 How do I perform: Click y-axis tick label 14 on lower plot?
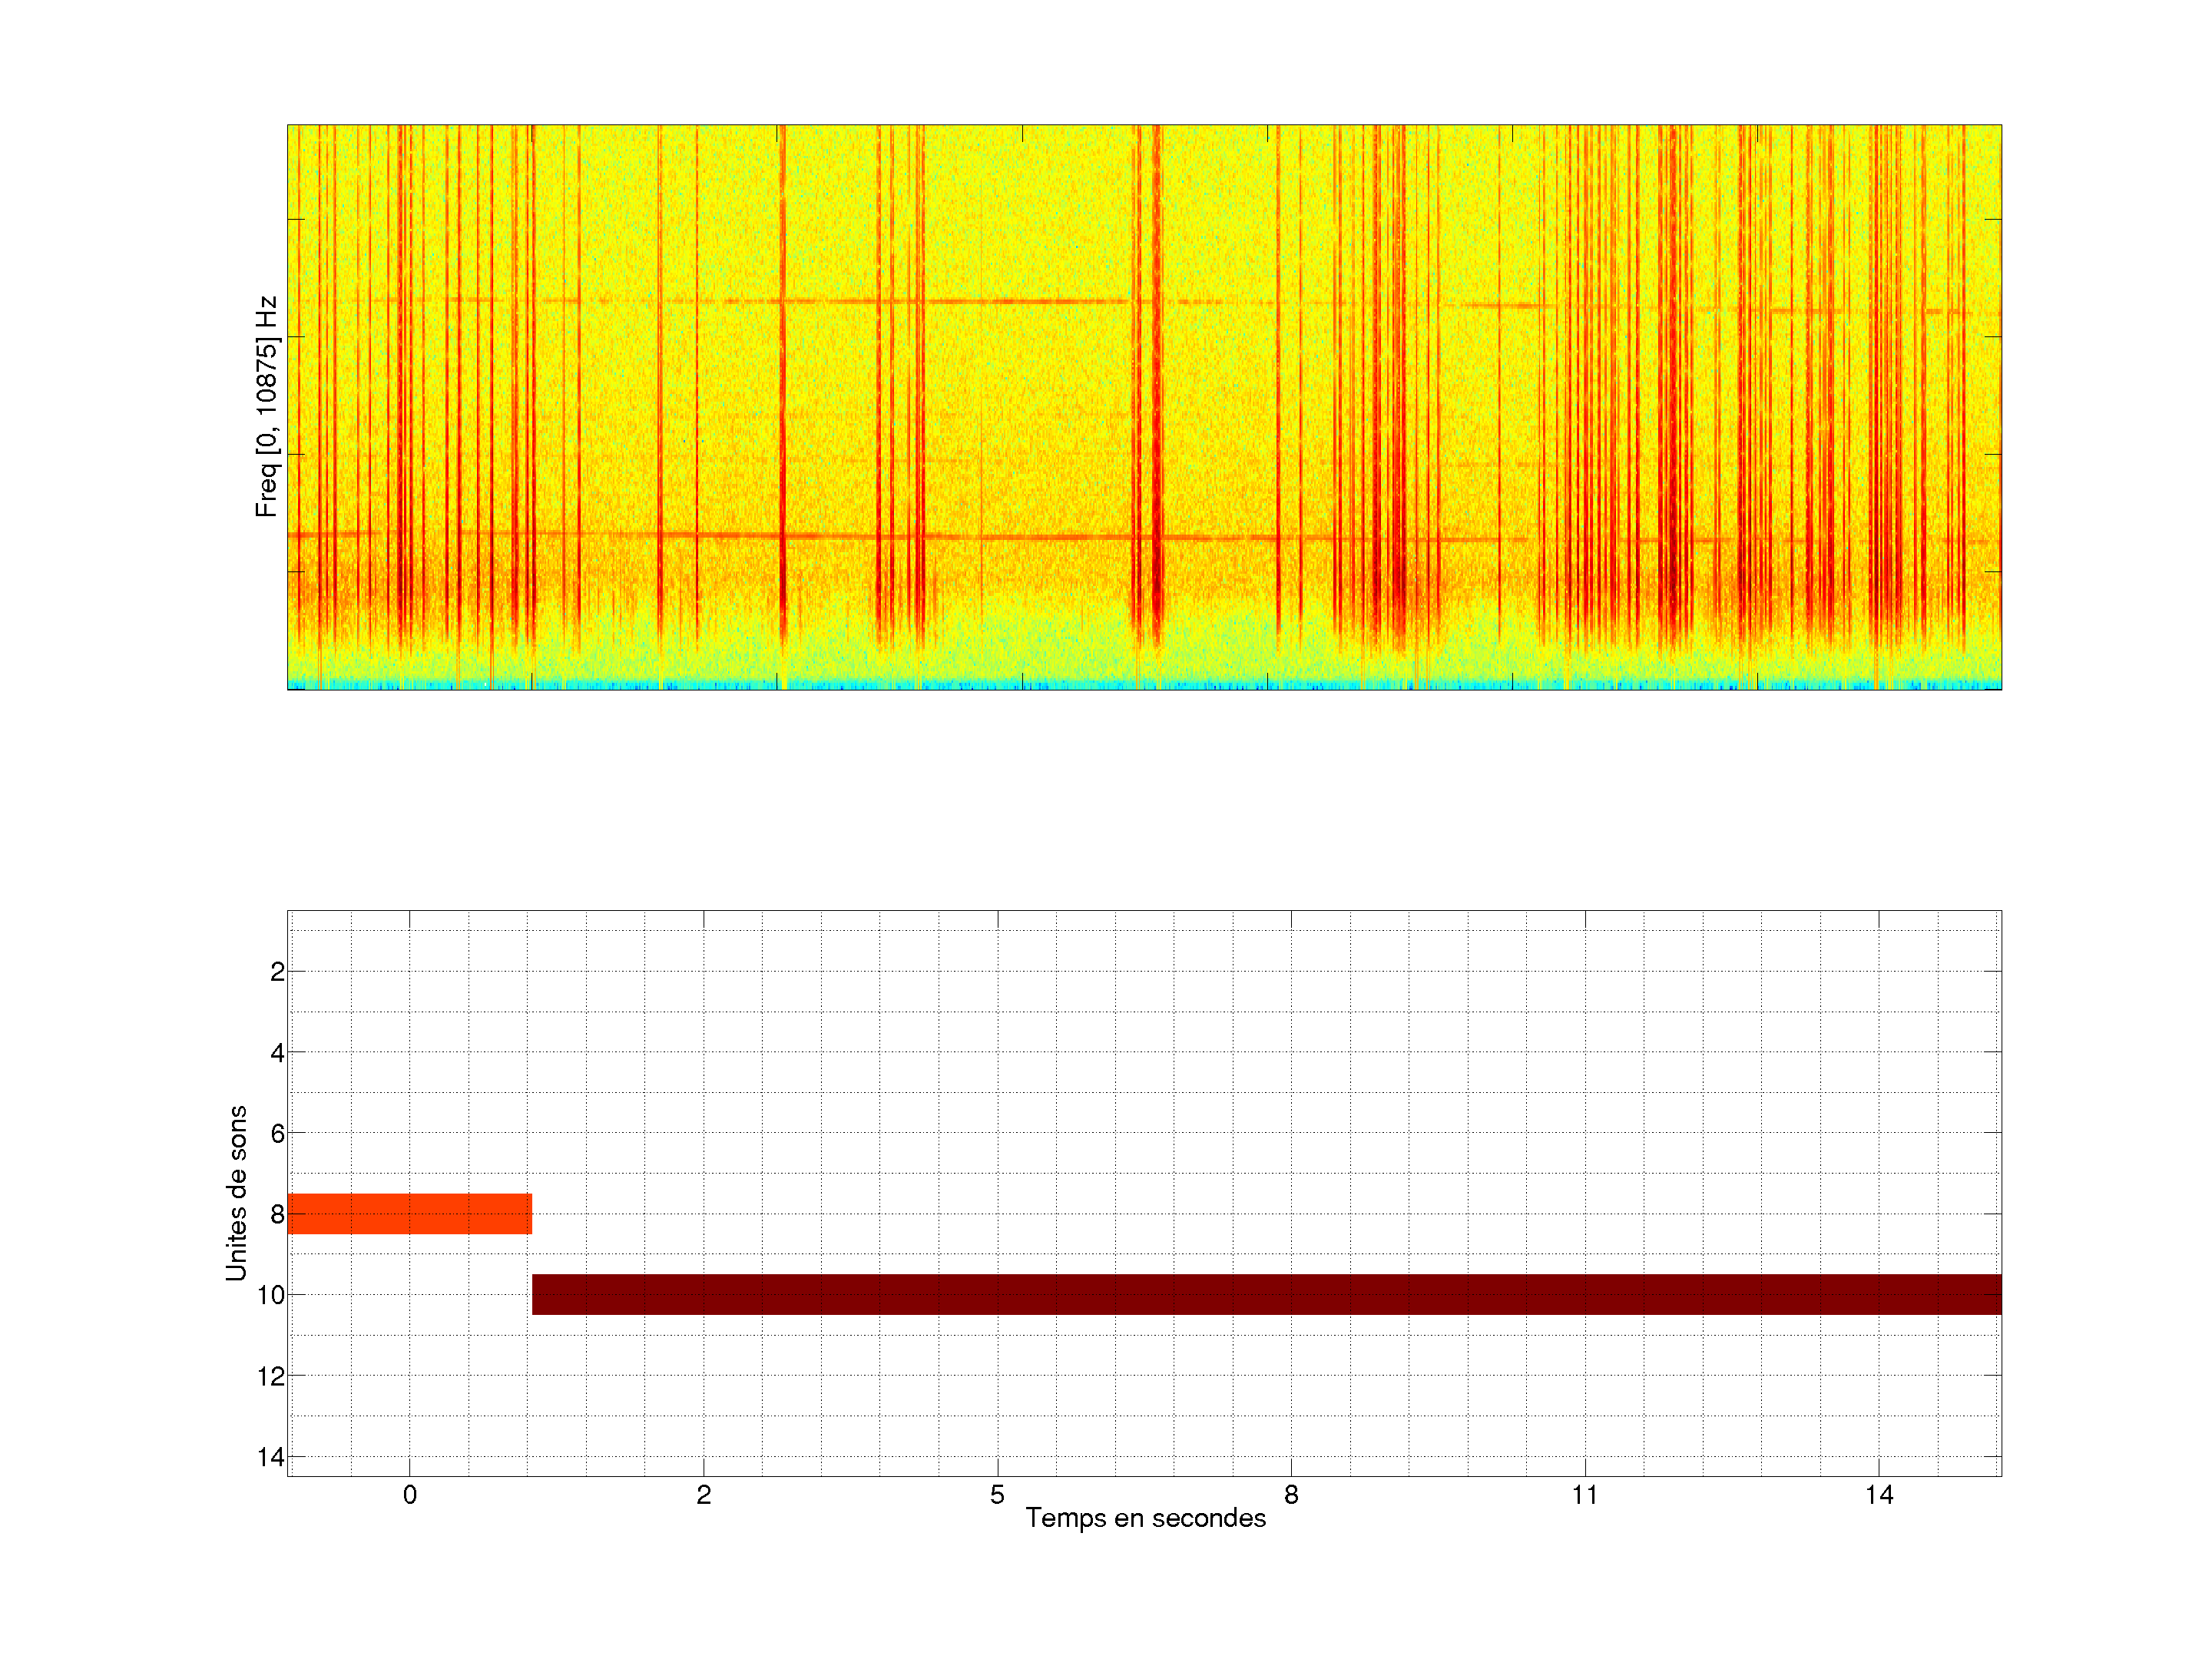coord(271,1457)
